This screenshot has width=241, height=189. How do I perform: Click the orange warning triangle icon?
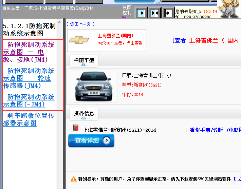click(x=73, y=179)
